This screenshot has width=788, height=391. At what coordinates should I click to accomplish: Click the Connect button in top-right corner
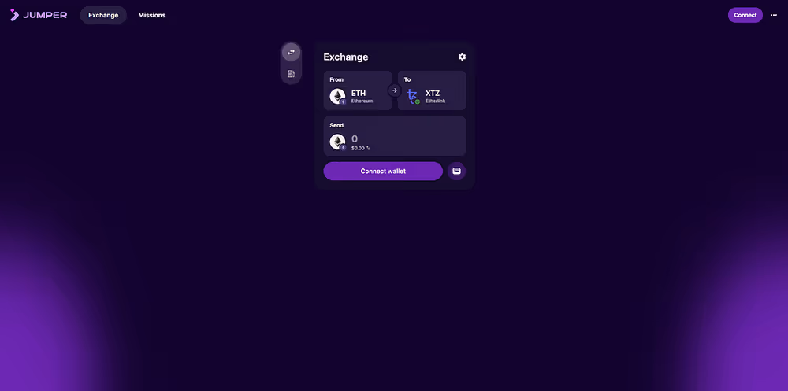point(745,15)
